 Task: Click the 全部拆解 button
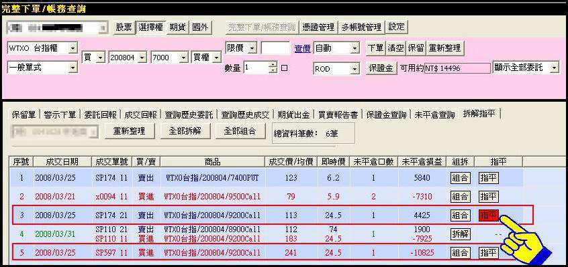pos(185,131)
